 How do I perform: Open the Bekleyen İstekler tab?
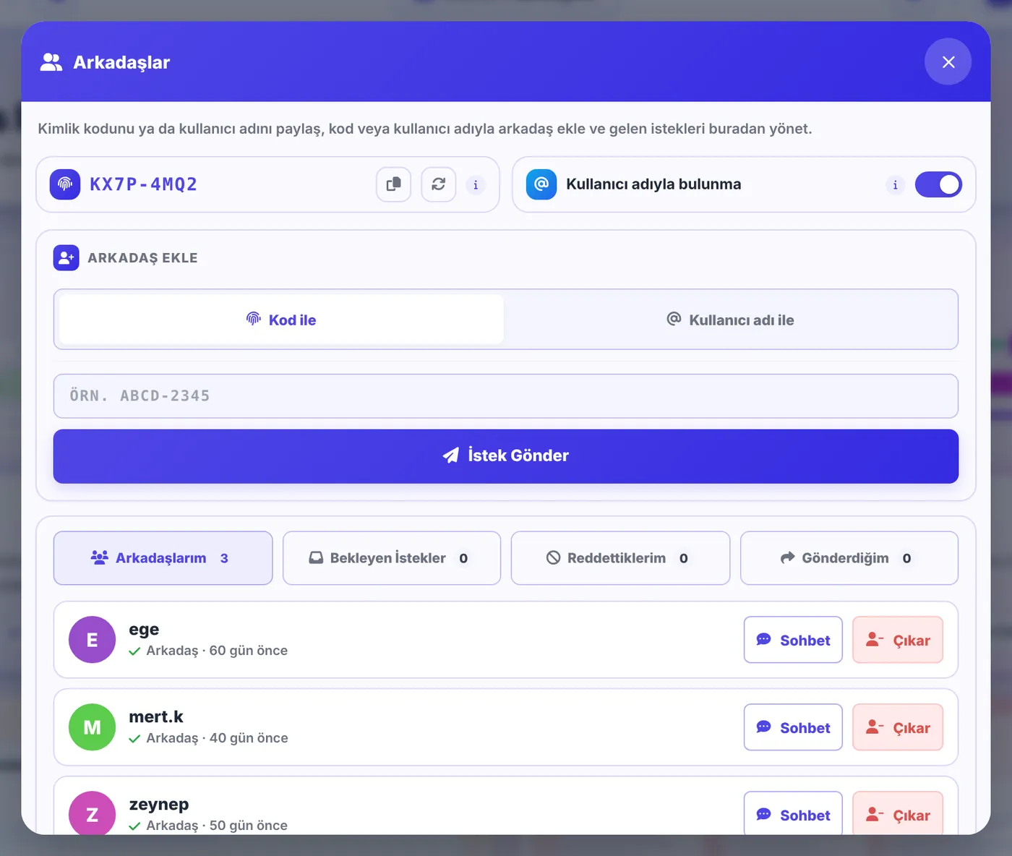tap(392, 558)
